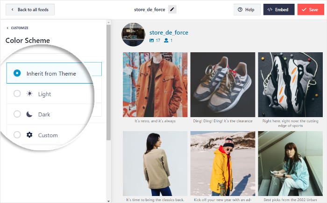This screenshot has height=203, width=327.
Task: Open the Help button
Action: (247, 10)
